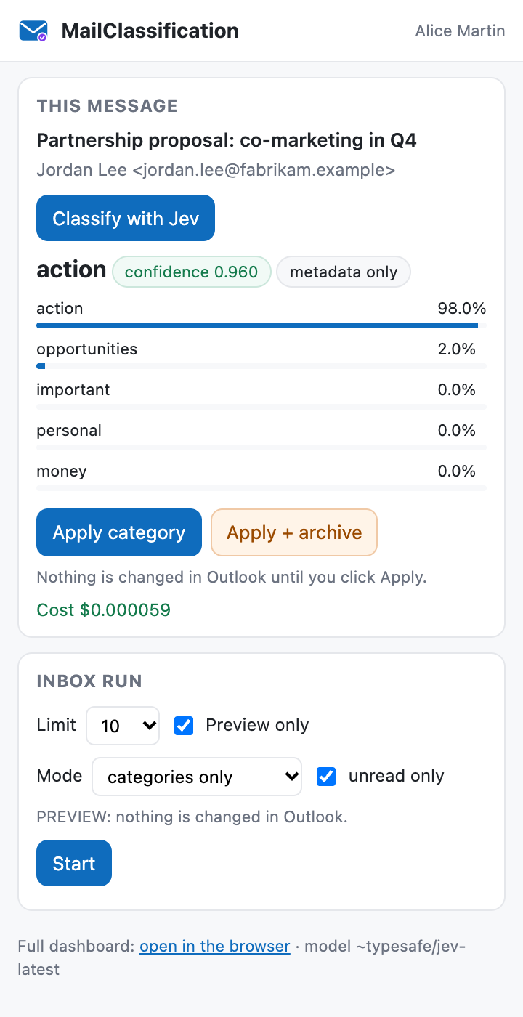This screenshot has width=523, height=1017.
Task: Click the Cost $0.000059 text
Action: (104, 609)
